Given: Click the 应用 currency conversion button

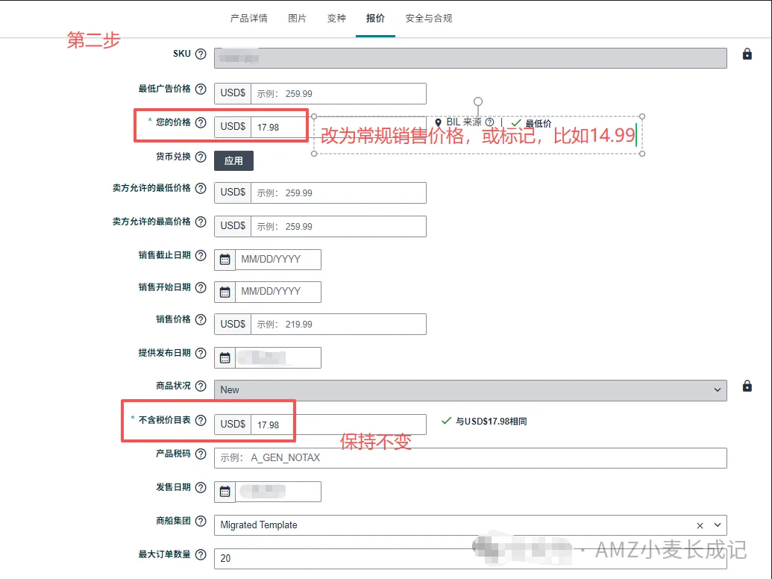Looking at the screenshot, I should coord(233,161).
